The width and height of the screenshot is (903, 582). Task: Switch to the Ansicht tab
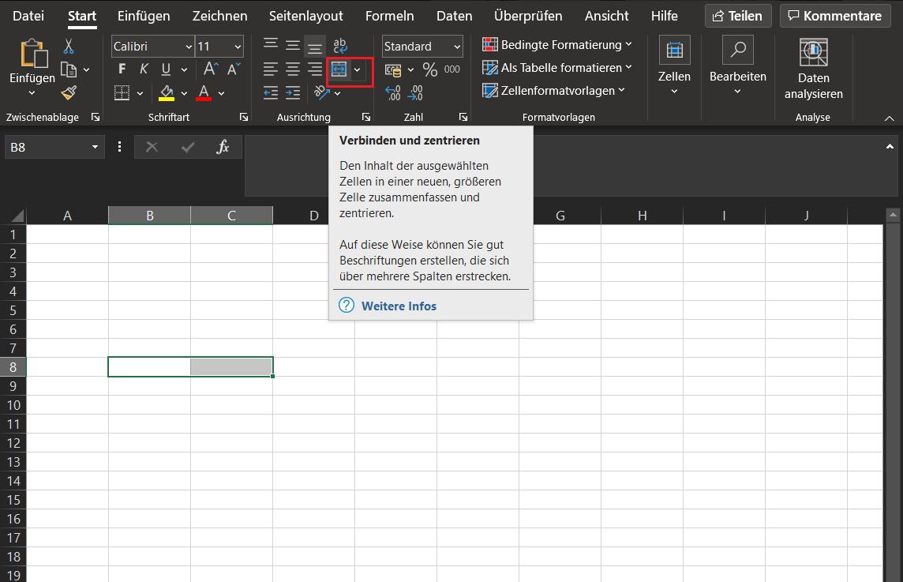pos(606,16)
